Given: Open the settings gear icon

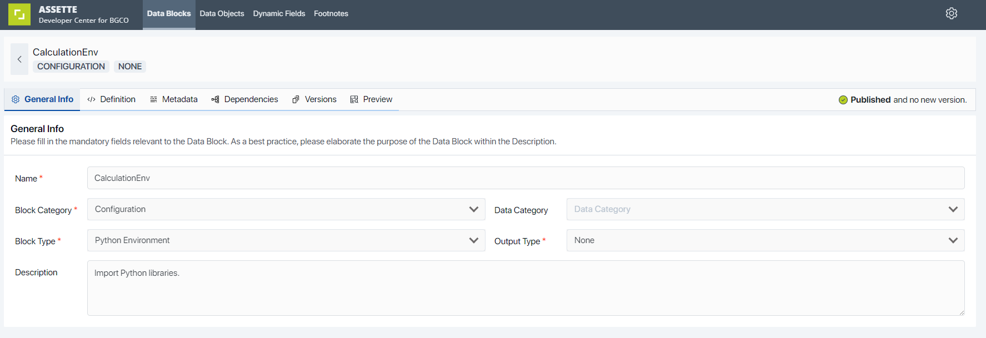Looking at the screenshot, I should (x=952, y=13).
